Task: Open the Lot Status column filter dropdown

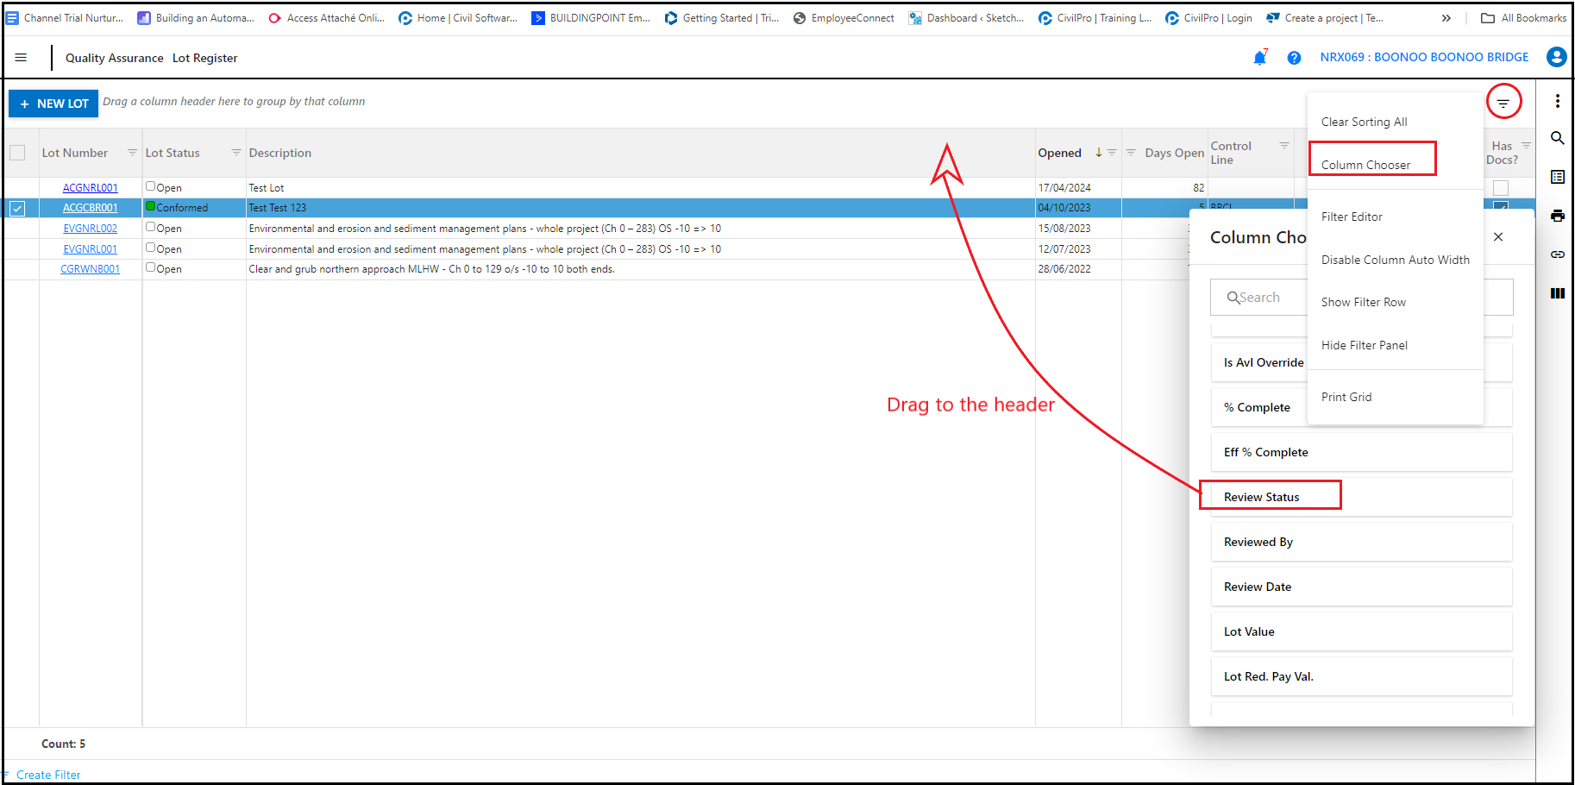Action: [x=235, y=152]
